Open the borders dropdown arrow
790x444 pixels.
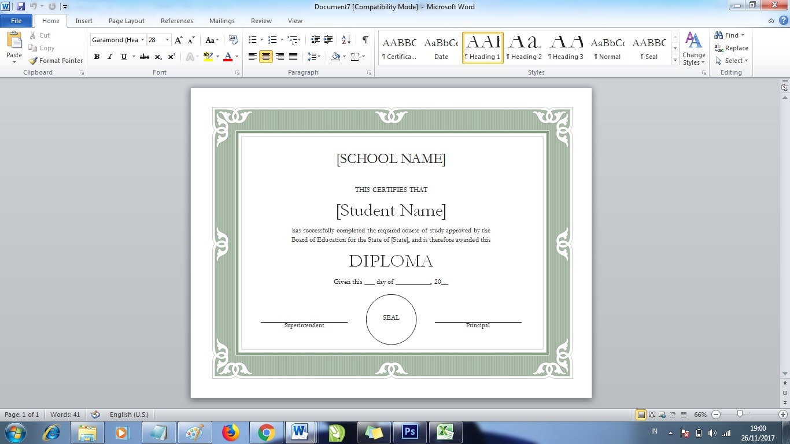(x=363, y=57)
